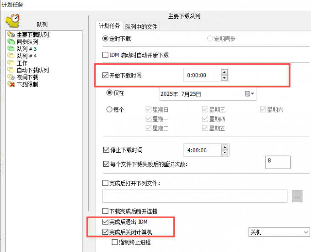Select the 自动下载队列 queue
311x252 pixels.
click(x=33, y=70)
